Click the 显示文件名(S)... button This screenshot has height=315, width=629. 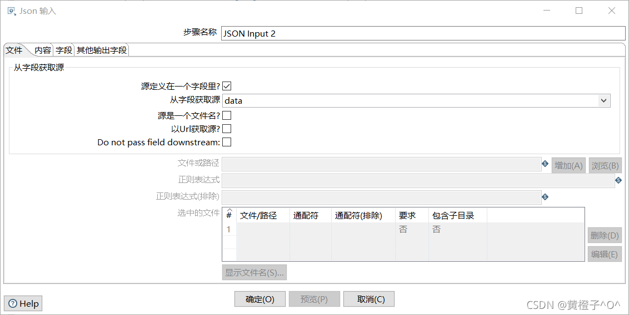tap(254, 272)
